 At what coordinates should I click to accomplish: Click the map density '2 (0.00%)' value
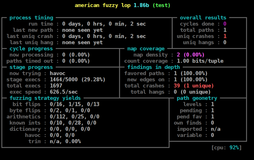point(190,55)
